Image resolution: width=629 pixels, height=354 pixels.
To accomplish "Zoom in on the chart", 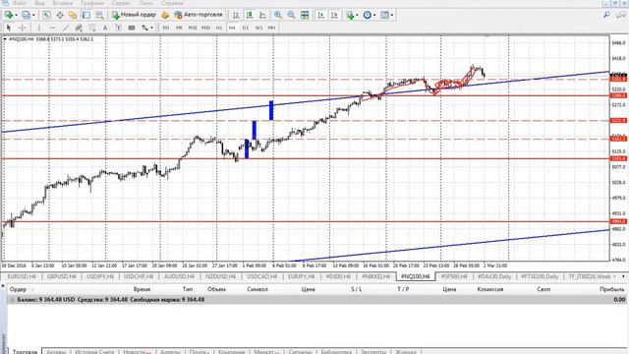I will click(x=277, y=16).
